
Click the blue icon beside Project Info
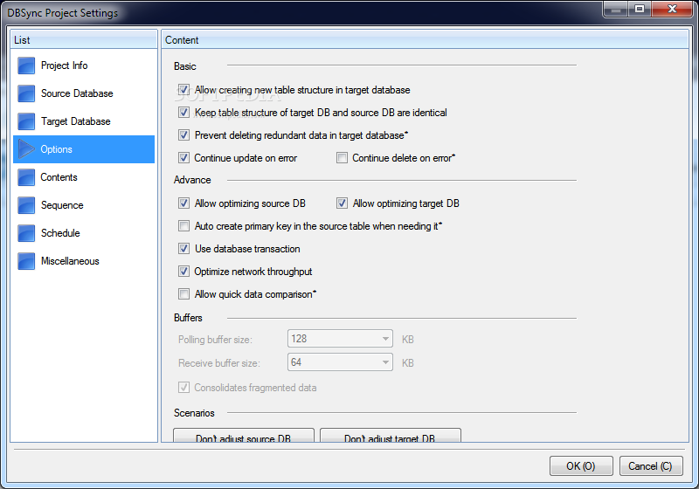26,65
